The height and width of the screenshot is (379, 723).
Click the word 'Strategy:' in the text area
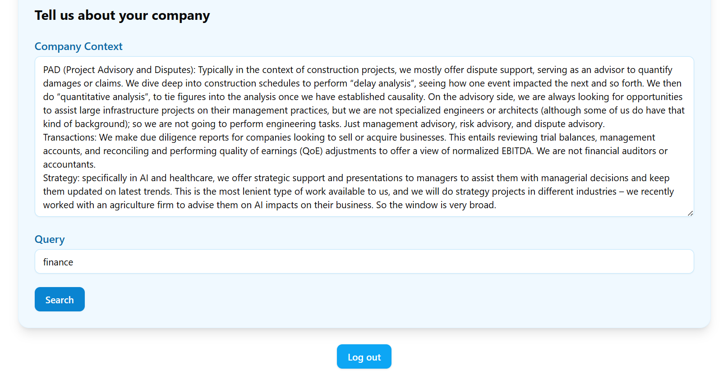(61, 178)
